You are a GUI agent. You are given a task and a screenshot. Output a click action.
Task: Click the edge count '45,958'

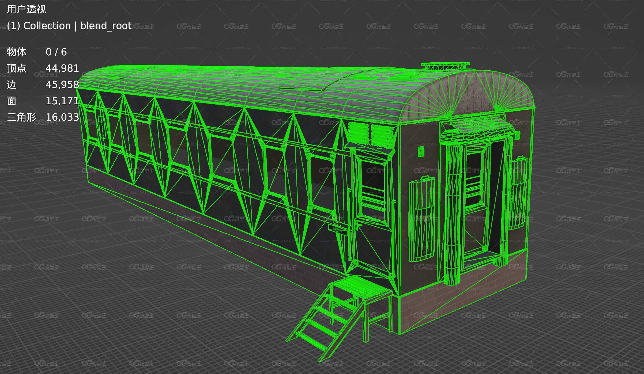[x=62, y=85]
